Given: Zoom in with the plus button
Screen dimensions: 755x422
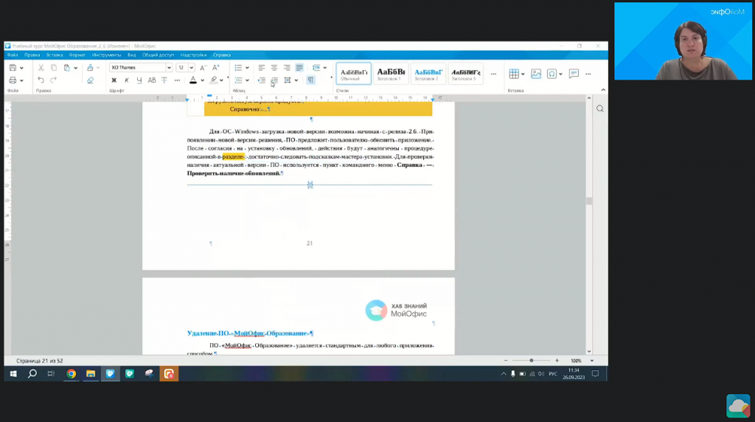Looking at the screenshot, I should tap(557, 360).
